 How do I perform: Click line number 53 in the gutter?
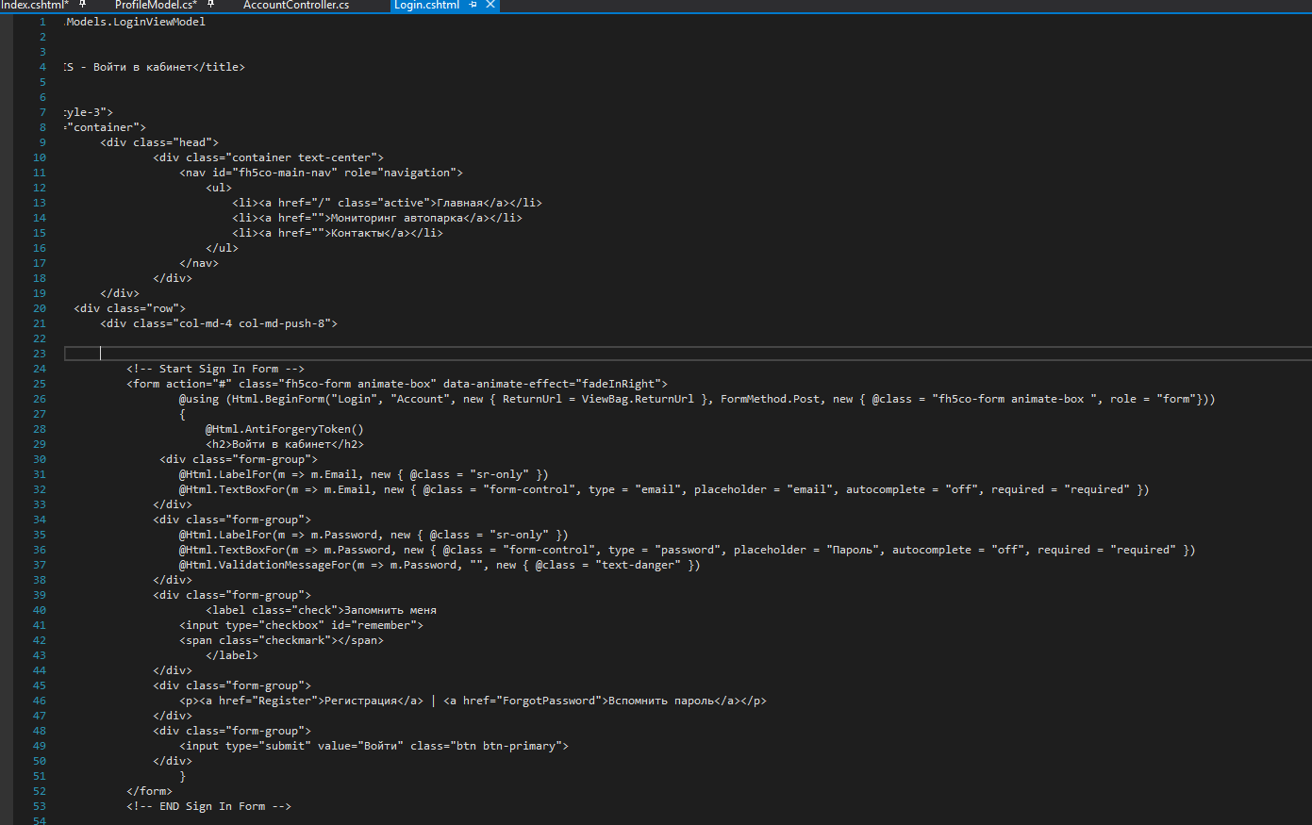pyautogui.click(x=40, y=806)
